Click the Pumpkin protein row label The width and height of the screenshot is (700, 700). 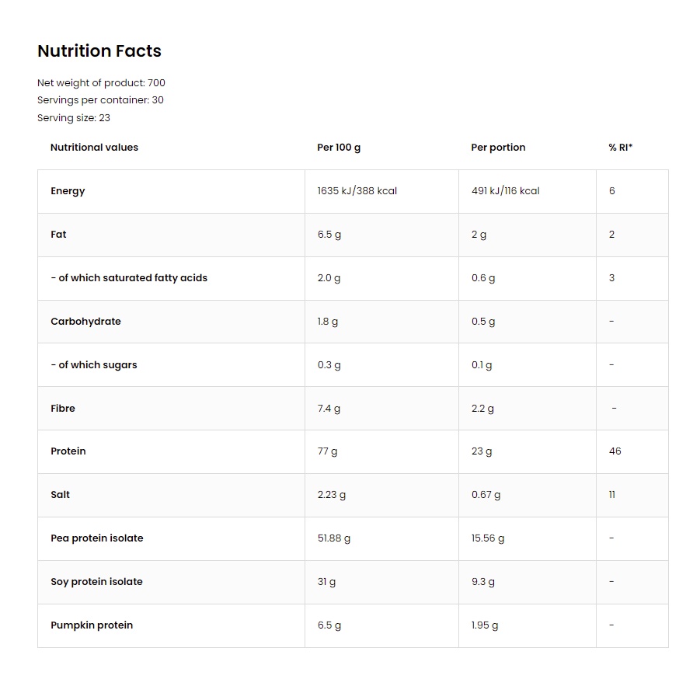(92, 625)
